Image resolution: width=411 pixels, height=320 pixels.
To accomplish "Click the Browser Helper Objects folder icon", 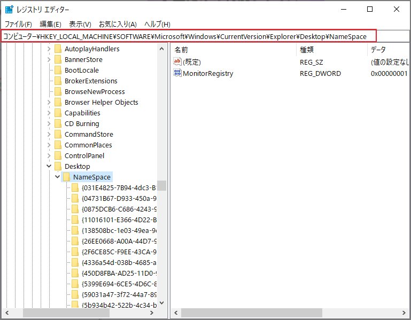I will [x=58, y=103].
